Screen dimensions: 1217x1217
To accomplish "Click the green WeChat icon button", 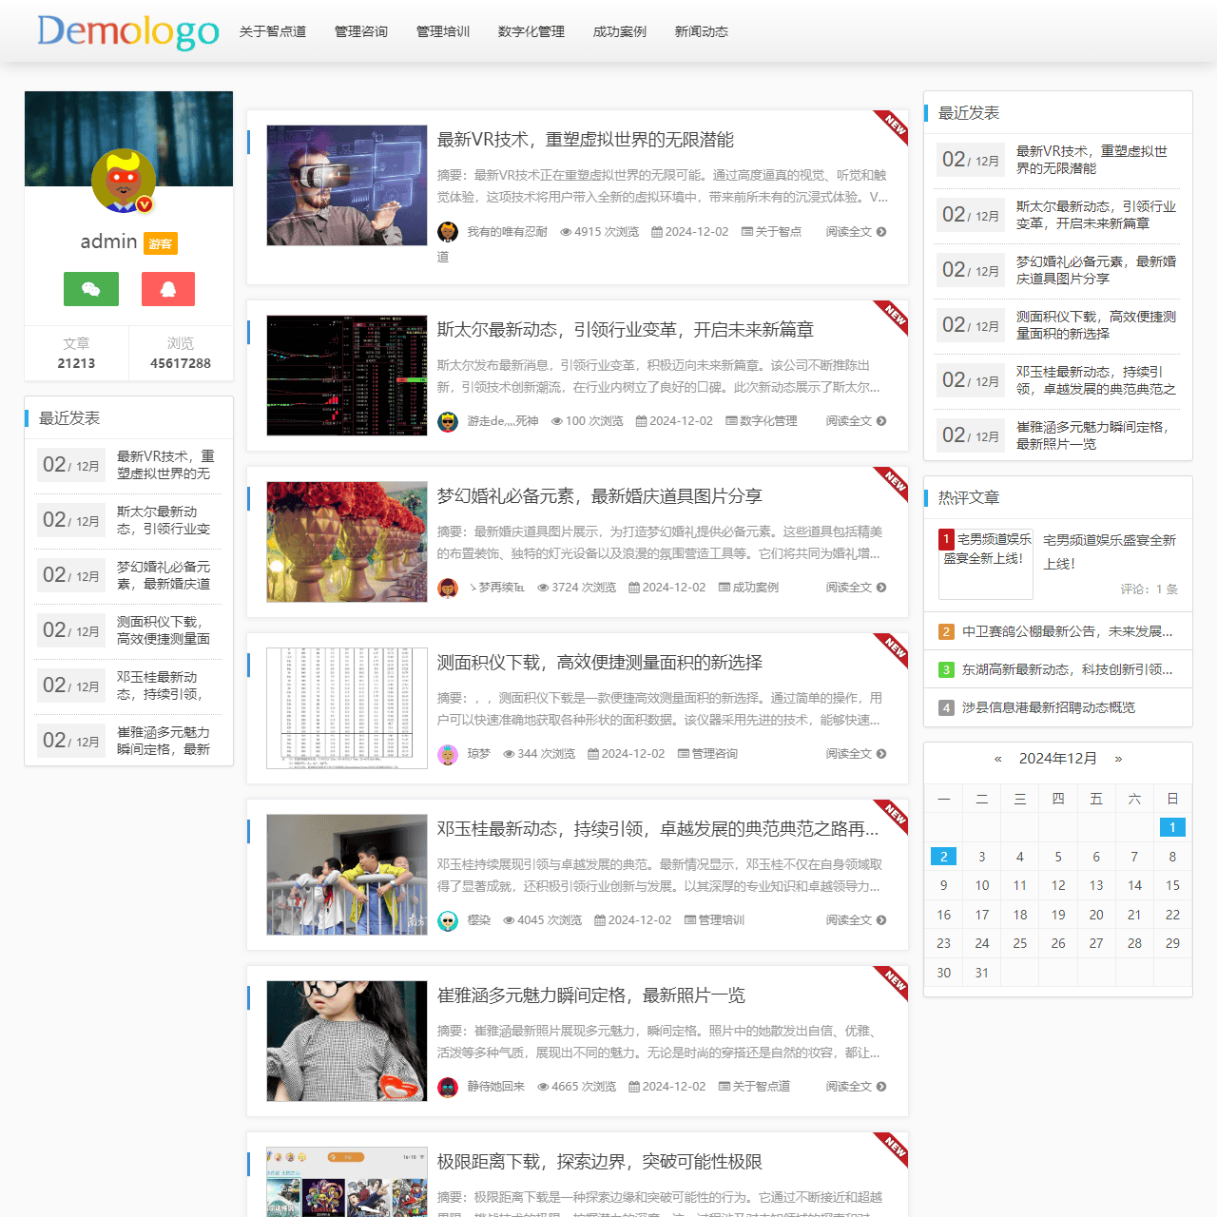I will tap(91, 289).
